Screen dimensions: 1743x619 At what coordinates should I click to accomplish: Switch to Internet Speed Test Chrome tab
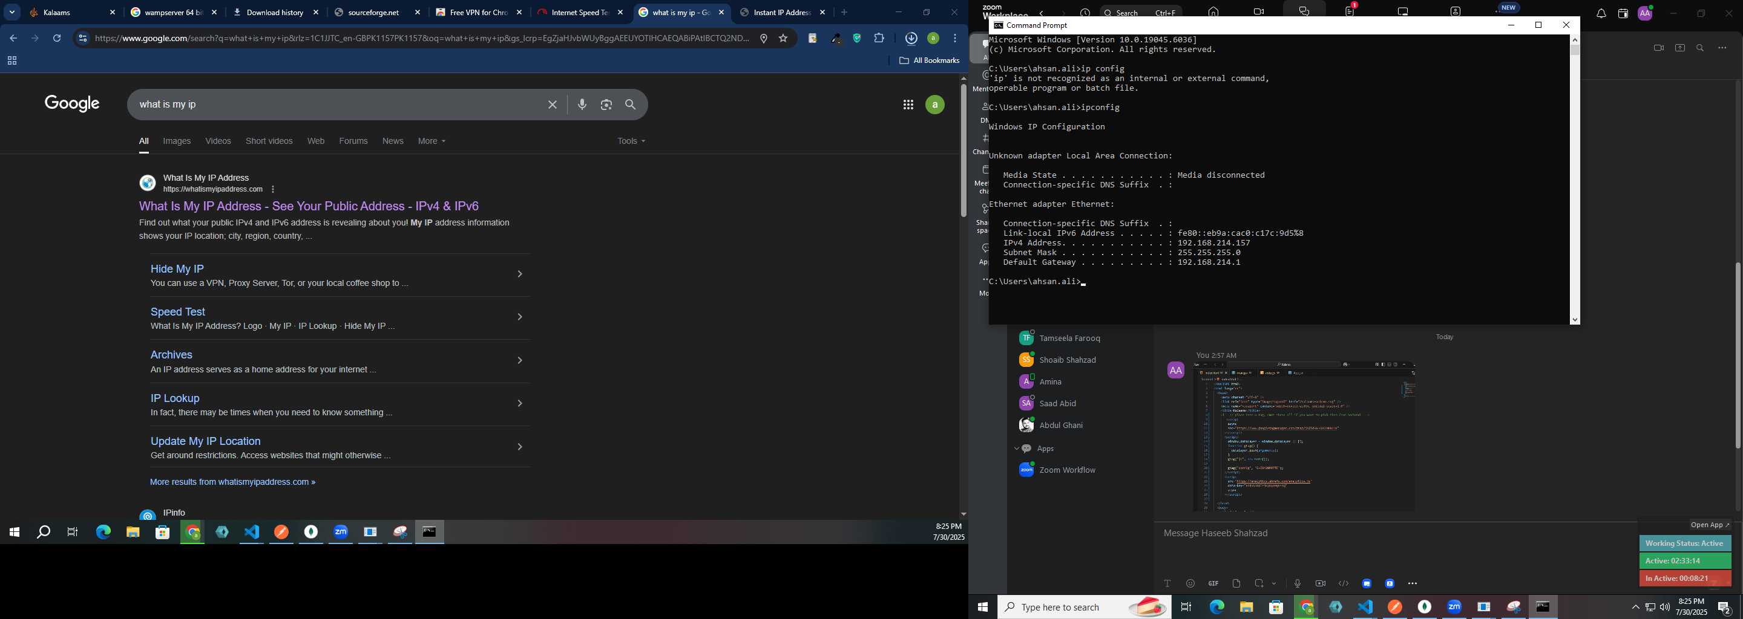[x=580, y=13]
